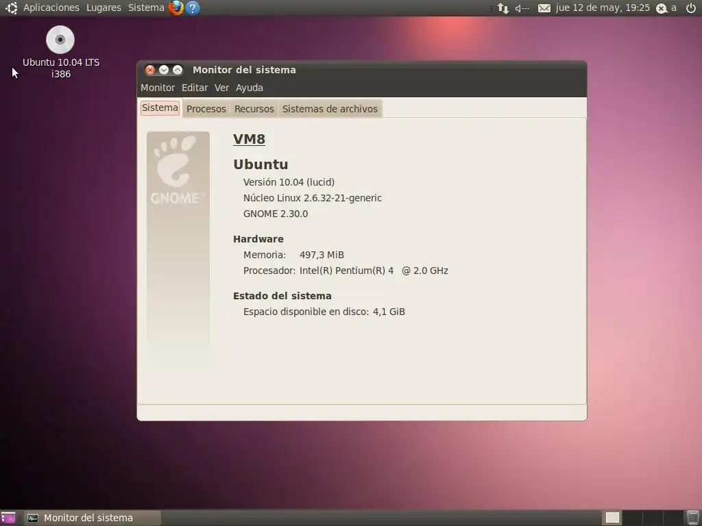Click the Monitor del sistema title bar
The height and width of the screenshot is (526, 702).
362,70
